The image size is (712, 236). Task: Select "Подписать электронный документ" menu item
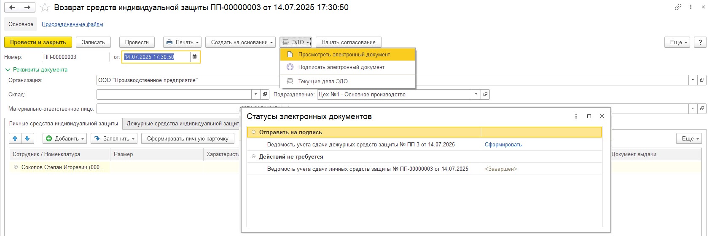[x=341, y=67]
